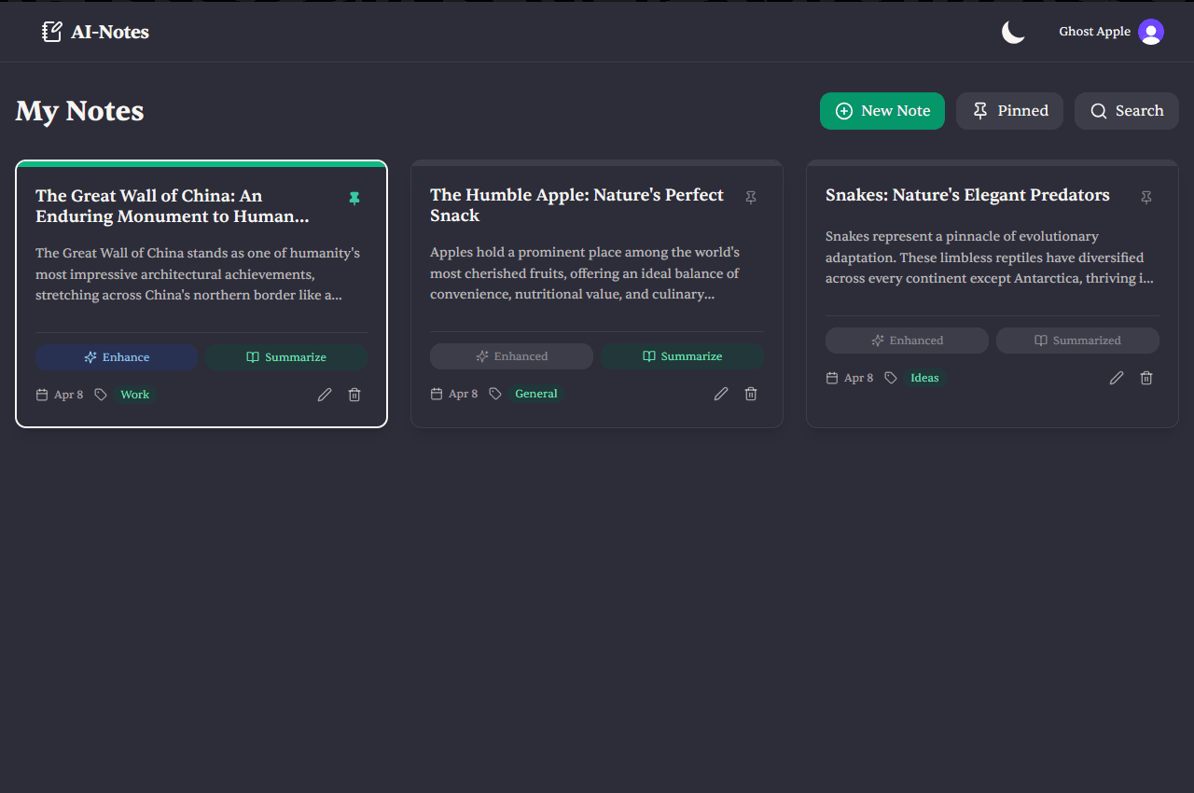Click Enhanced on the Snakes note

(907, 341)
